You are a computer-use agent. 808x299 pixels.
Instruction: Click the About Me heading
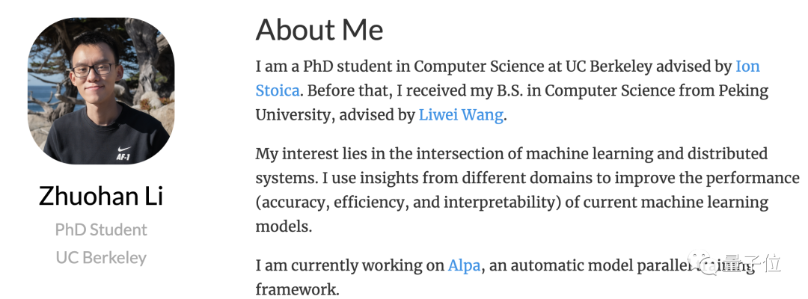[319, 29]
